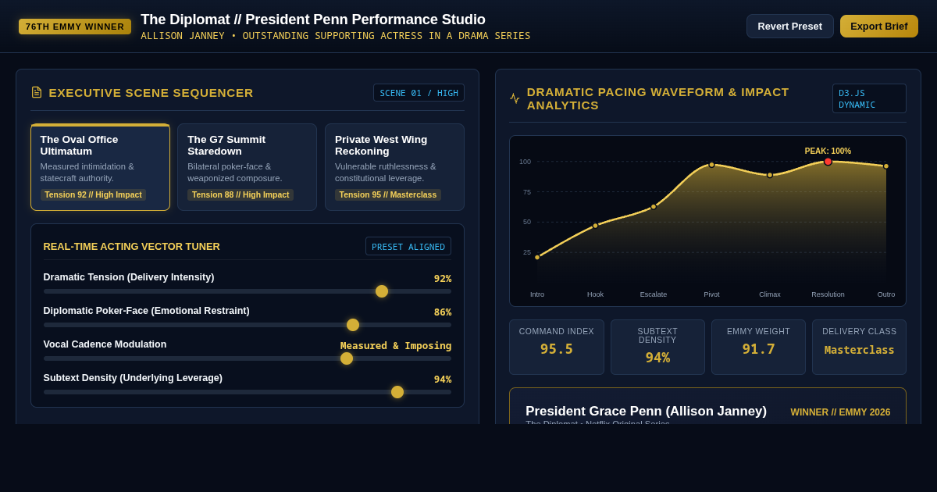
Task: Adjust the Diplomatic Poker-Face slider handle
Action: [353, 325]
